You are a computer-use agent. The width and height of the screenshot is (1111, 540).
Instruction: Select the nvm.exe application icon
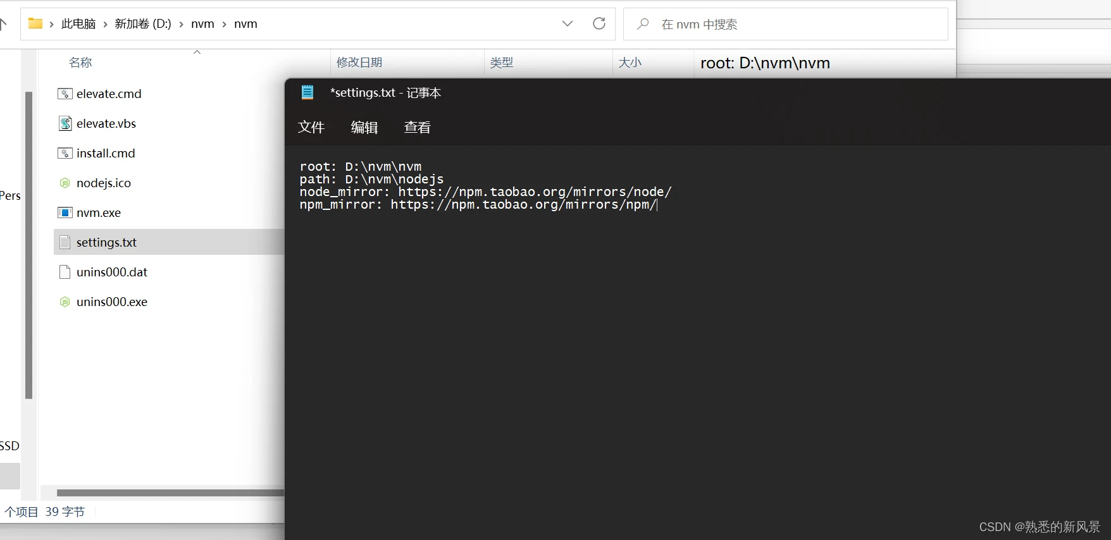pos(65,213)
